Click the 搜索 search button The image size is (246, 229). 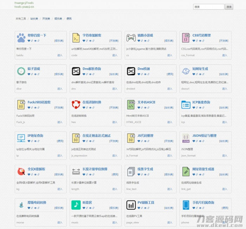tap(229, 7)
